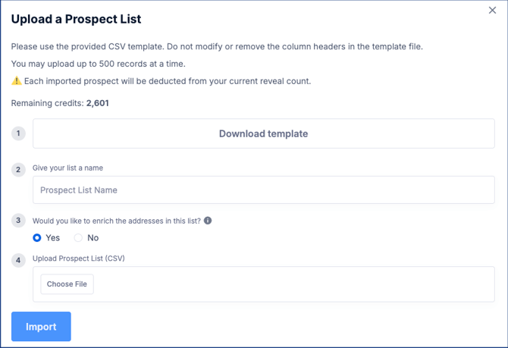This screenshot has height=348, width=508.
Task: Click the blue Import button
Action: [x=41, y=327]
